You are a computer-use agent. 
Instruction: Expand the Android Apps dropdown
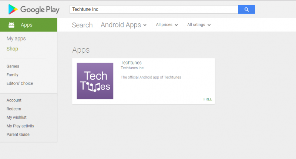tap(124, 25)
